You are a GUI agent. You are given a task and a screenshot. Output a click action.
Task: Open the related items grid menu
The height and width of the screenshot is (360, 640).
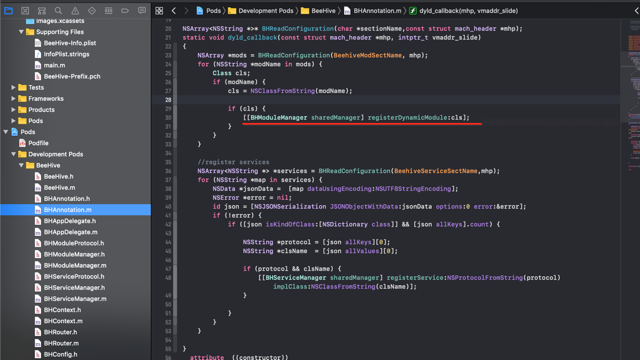pos(159,11)
